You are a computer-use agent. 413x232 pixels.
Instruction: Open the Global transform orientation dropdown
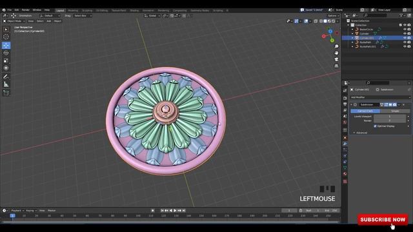(x=152, y=15)
